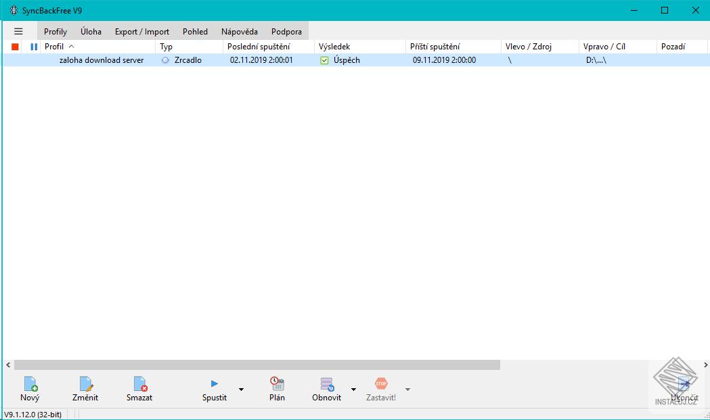The image size is (710, 420).
Task: Open the Nápověda menu
Action: [x=240, y=32]
